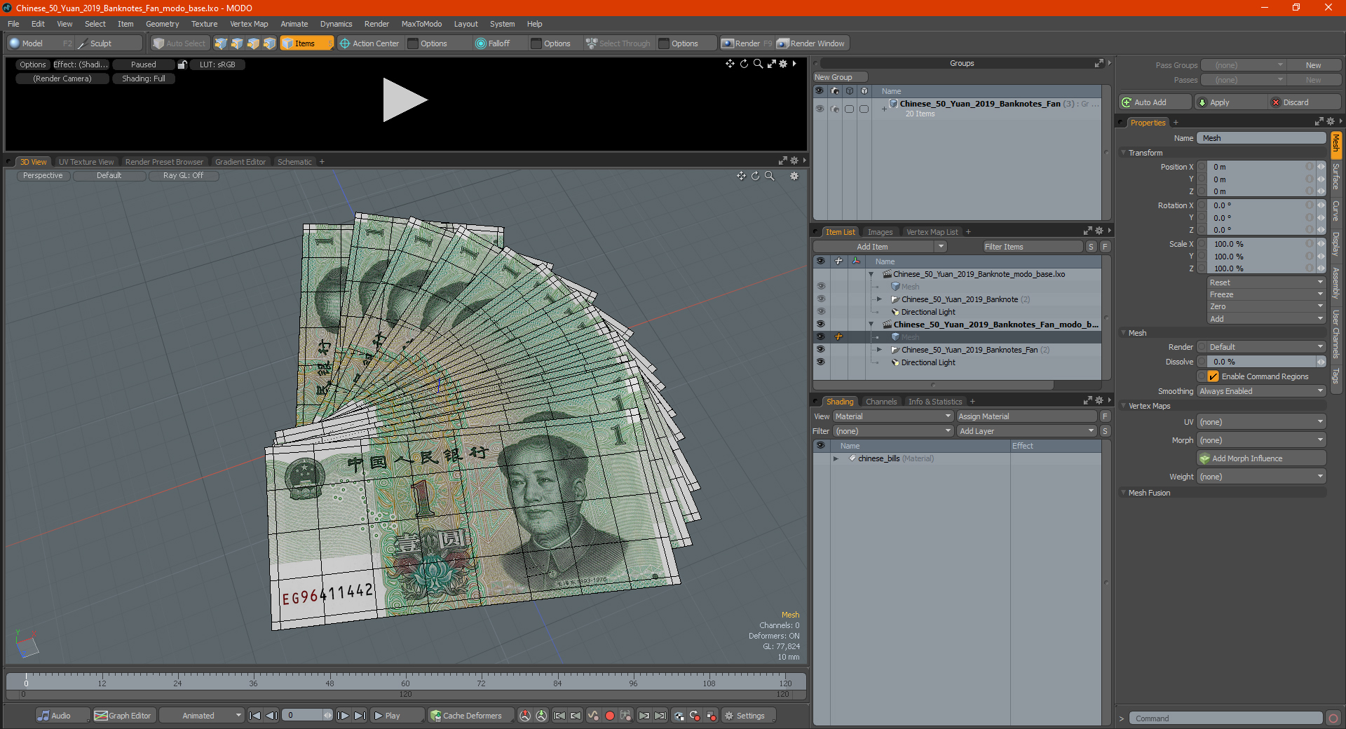Open Add Layer dropdown
The width and height of the screenshot is (1346, 729).
(x=1026, y=431)
